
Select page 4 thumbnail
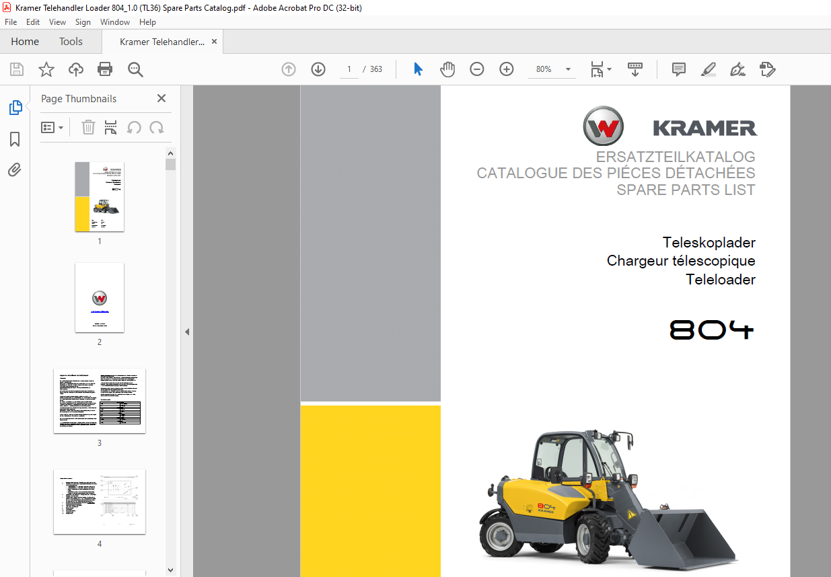tap(100, 502)
